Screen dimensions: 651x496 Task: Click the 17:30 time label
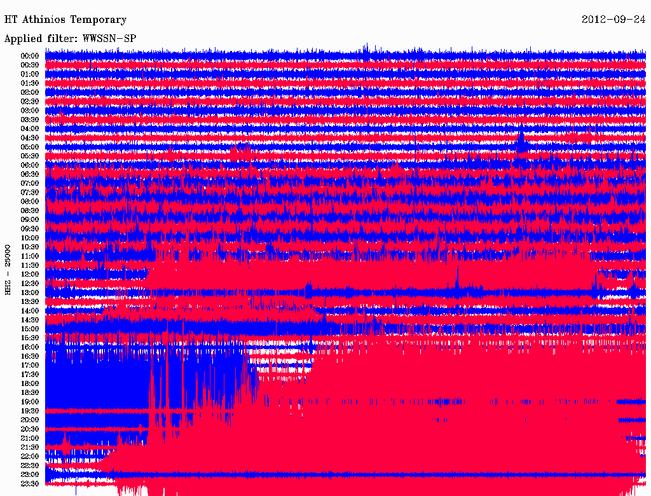(x=30, y=375)
